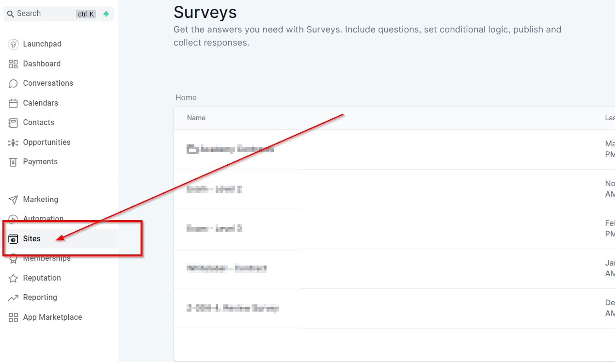Click the App Marketplace grid icon
Viewport: 615px width, 362px height.
[13, 317]
